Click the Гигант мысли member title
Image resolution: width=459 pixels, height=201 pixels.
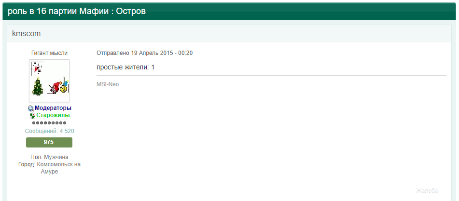click(x=49, y=53)
